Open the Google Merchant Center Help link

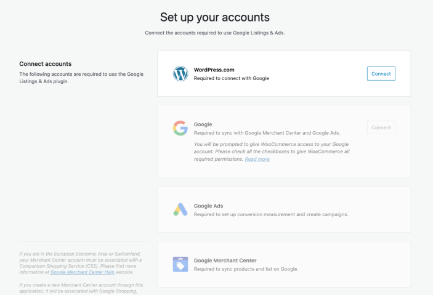pyautogui.click(x=83, y=272)
